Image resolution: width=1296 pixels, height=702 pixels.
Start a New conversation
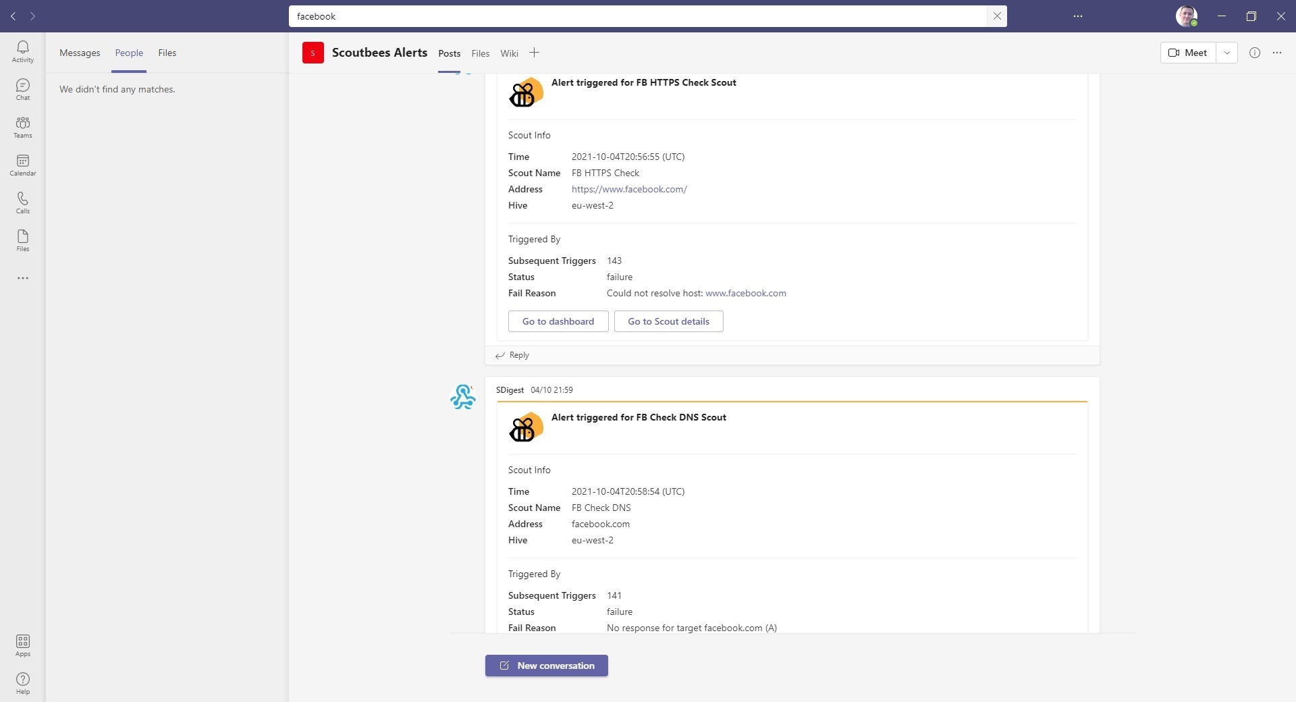point(547,666)
